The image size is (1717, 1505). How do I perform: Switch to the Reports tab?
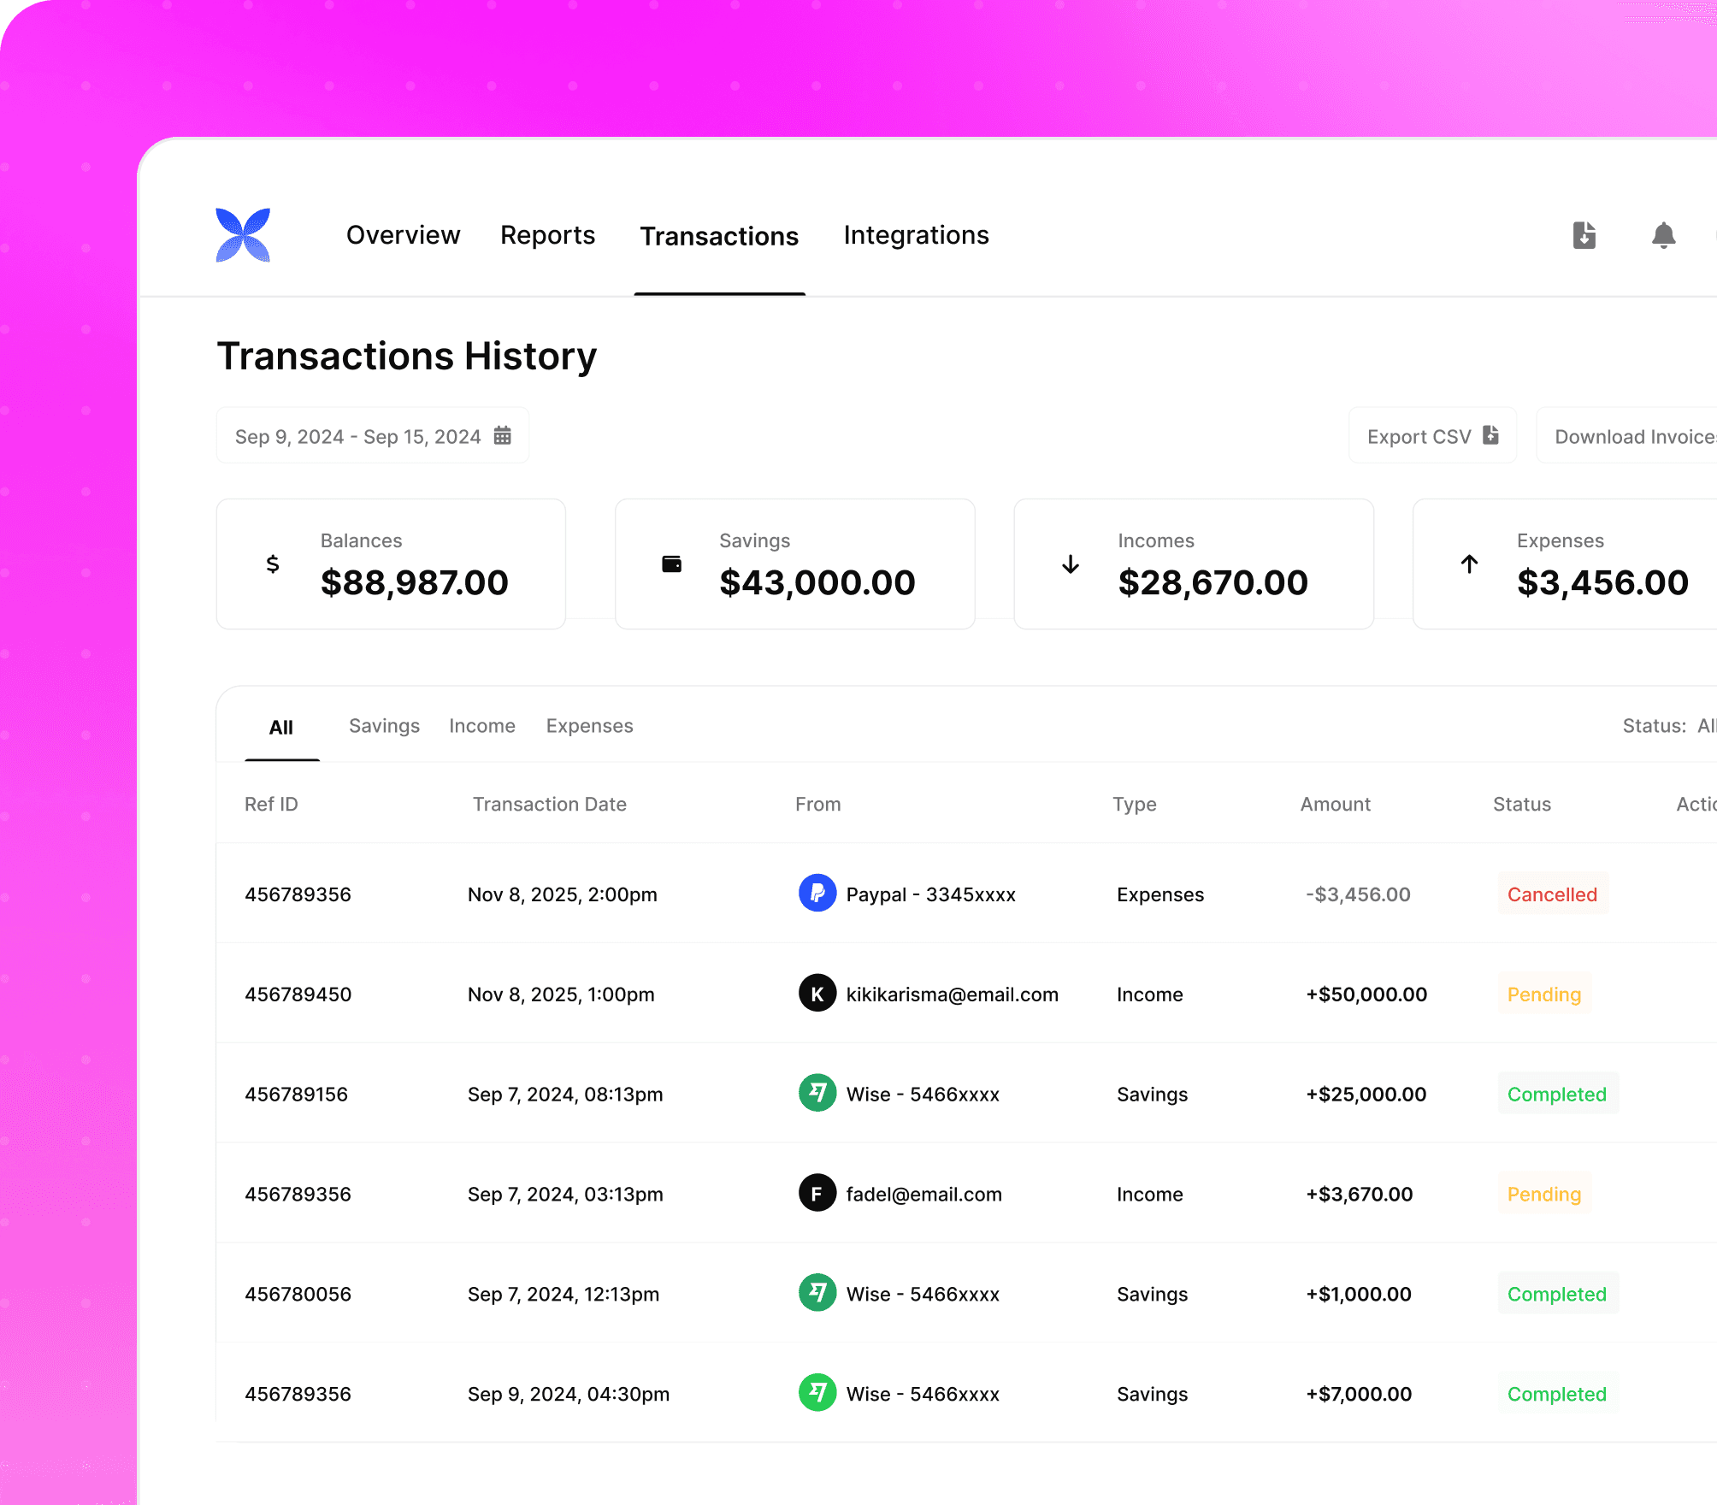click(547, 235)
